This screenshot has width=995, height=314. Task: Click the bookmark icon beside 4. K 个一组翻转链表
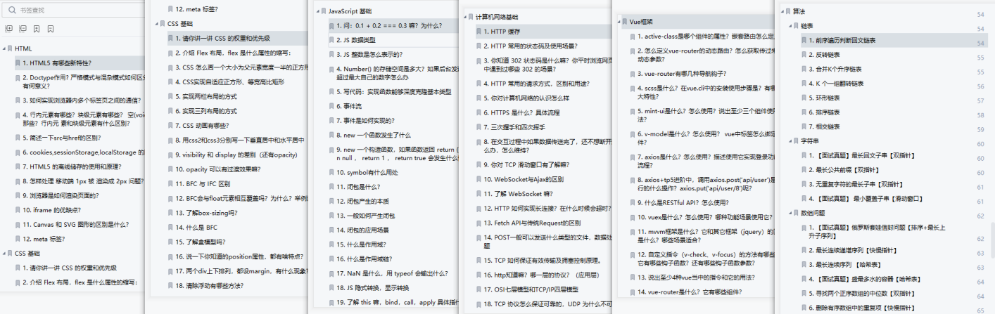click(x=804, y=84)
